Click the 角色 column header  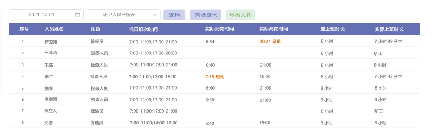tap(95, 29)
